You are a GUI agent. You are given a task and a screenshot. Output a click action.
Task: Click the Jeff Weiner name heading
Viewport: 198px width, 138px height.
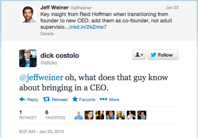click(x=54, y=7)
